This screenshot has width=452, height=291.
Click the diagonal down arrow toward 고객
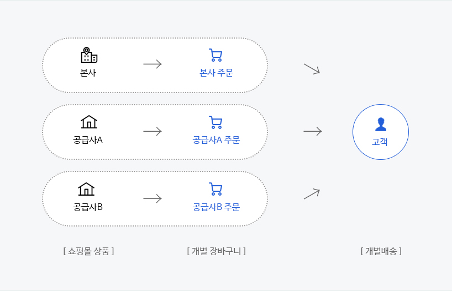point(312,69)
